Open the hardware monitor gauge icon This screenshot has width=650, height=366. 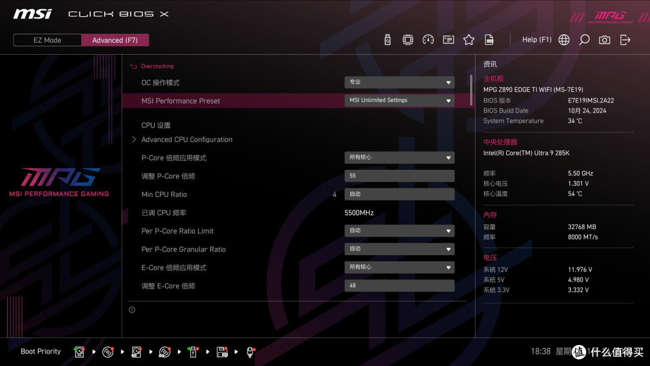(x=429, y=40)
